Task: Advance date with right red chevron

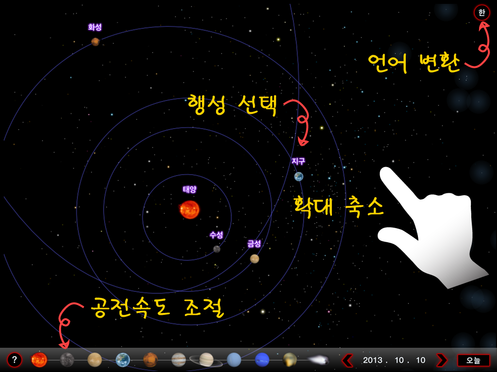Action: [x=442, y=360]
